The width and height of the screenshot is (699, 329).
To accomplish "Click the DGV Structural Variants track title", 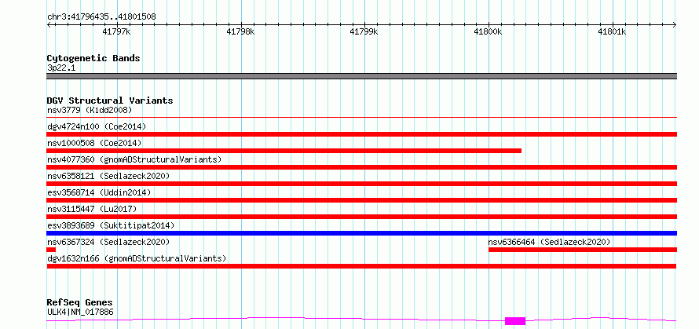I will [110, 101].
